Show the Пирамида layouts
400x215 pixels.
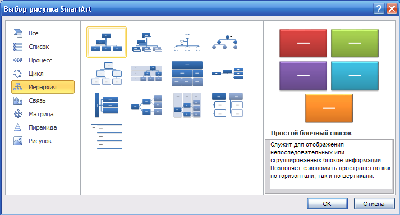tap(43, 127)
